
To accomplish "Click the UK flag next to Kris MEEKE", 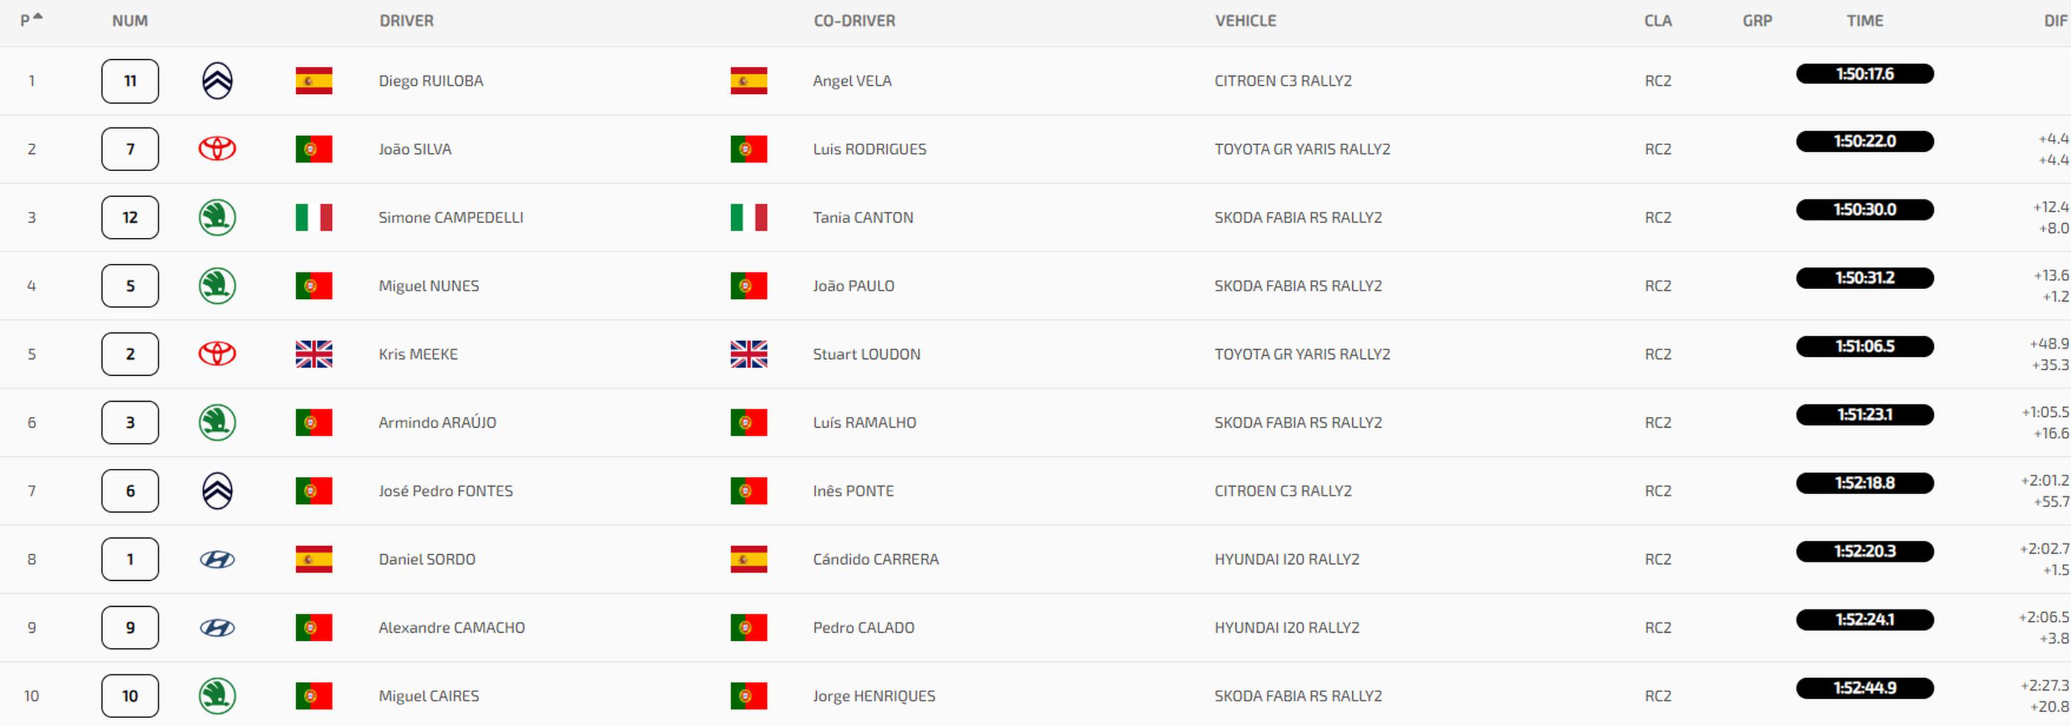I will (313, 354).
